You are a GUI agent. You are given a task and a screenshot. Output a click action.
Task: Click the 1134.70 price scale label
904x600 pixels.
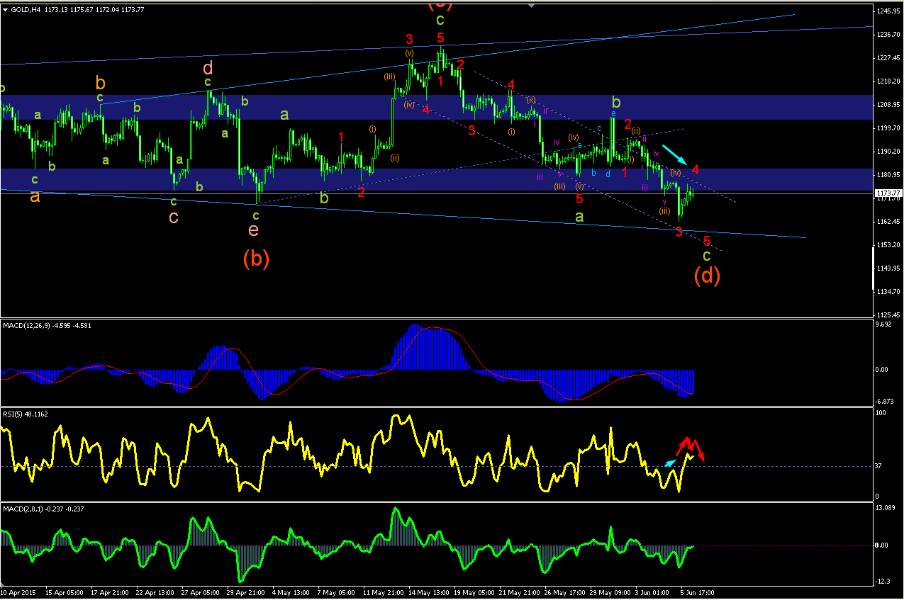pos(889,292)
